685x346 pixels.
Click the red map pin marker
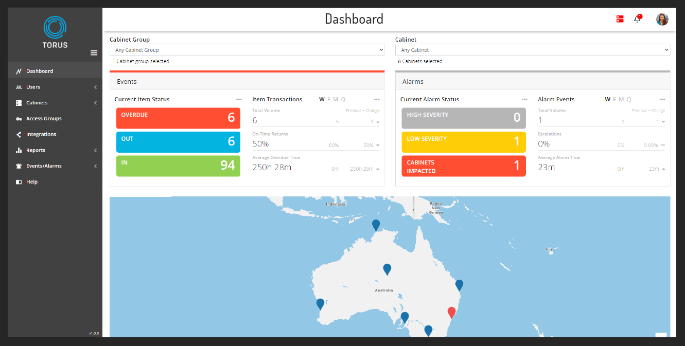[x=451, y=312]
